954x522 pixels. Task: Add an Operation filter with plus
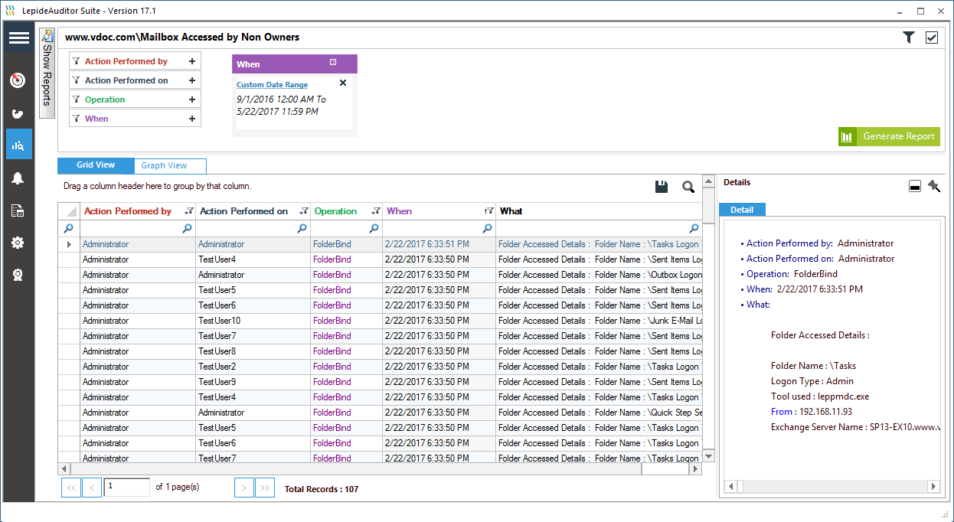click(192, 100)
